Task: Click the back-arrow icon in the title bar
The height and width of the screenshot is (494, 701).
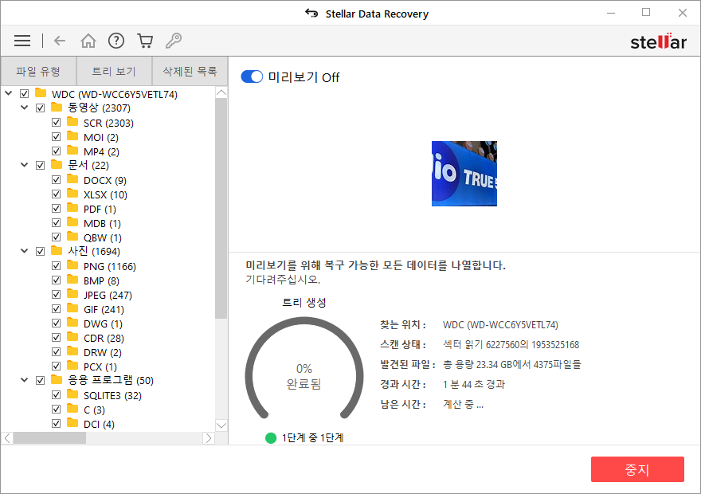Action: [311, 13]
